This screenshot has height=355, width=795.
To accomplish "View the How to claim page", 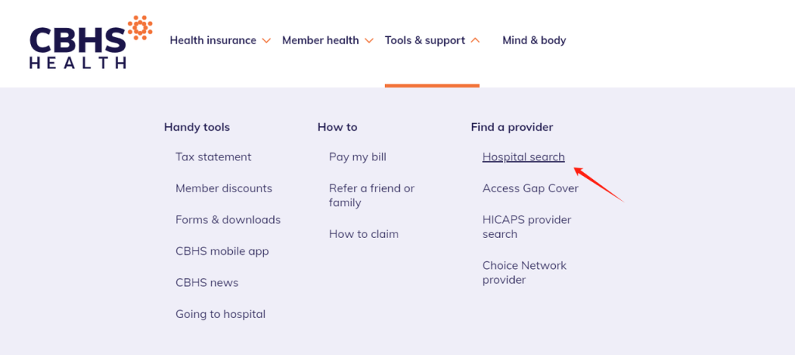I will 363,234.
